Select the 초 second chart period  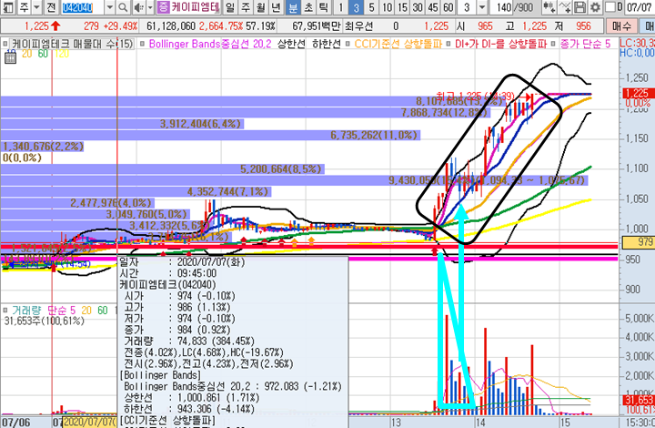[x=308, y=7]
